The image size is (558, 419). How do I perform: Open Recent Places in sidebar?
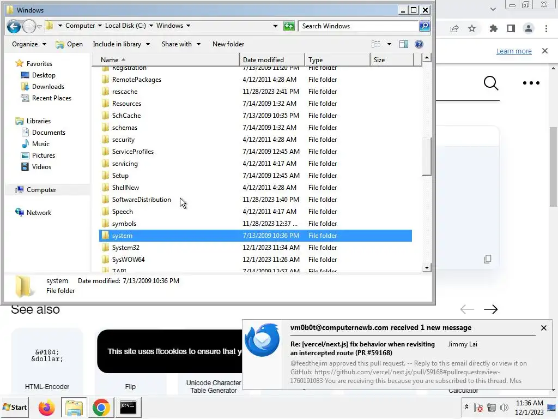tap(51, 98)
